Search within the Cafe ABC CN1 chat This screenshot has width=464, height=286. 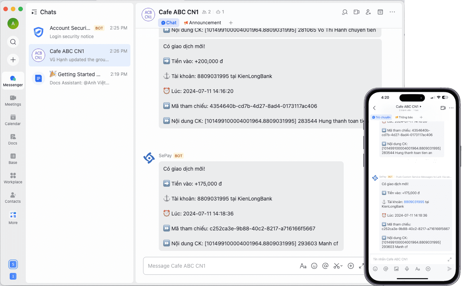(x=345, y=12)
